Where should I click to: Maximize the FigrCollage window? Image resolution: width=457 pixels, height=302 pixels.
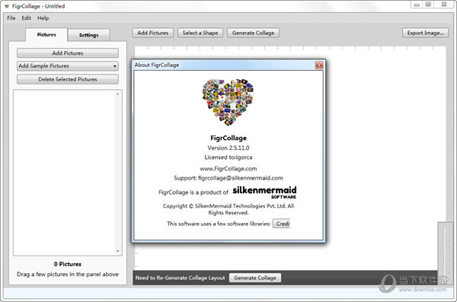coord(428,5)
